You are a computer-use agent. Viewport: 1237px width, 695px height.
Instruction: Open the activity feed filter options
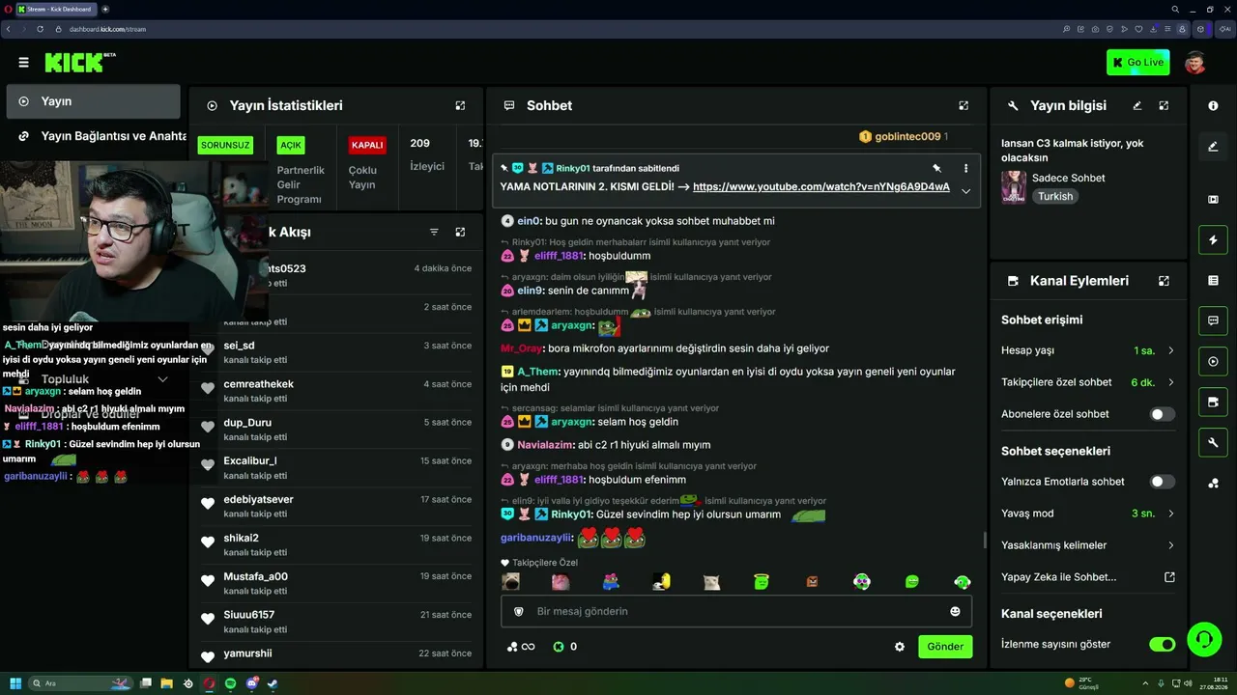pyautogui.click(x=434, y=232)
